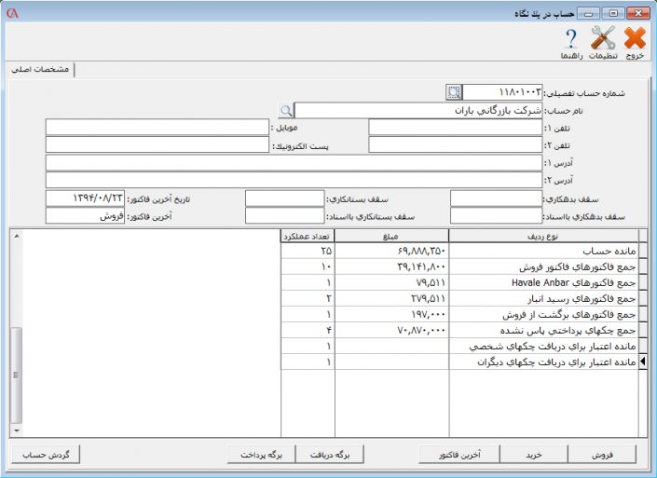Open the Help (راهنما) question mark icon
657x478 pixels.
point(572,38)
